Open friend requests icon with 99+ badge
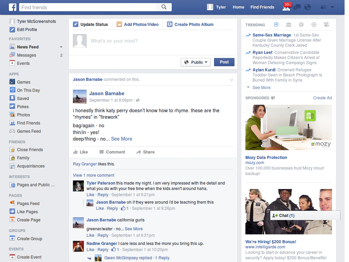This screenshot has height=262, width=349. tap(287, 7)
